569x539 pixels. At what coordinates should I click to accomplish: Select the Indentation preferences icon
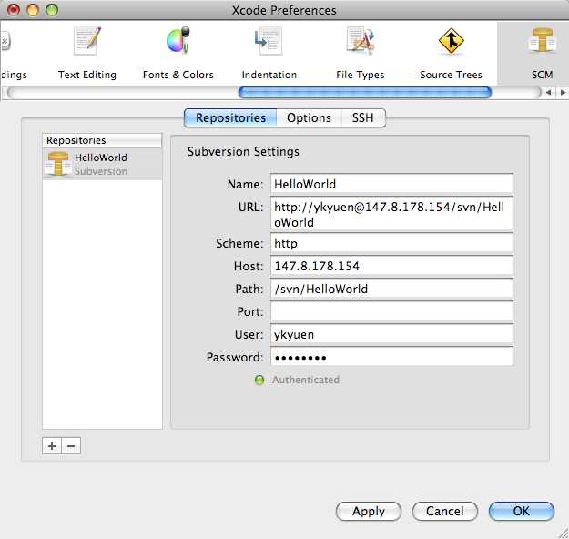tap(269, 52)
